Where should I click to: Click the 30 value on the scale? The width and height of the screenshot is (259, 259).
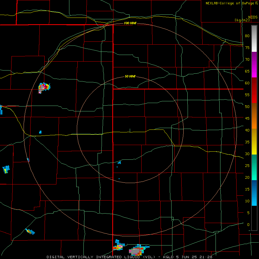247,154
